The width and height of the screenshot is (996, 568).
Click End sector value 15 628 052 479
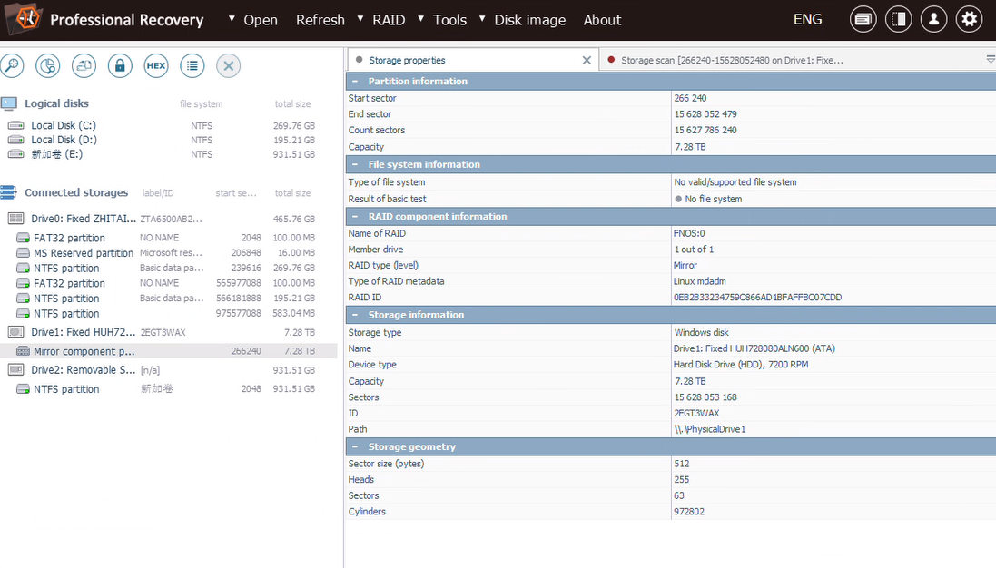point(705,114)
